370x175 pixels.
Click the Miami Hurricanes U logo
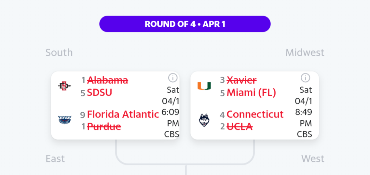pyautogui.click(x=204, y=86)
